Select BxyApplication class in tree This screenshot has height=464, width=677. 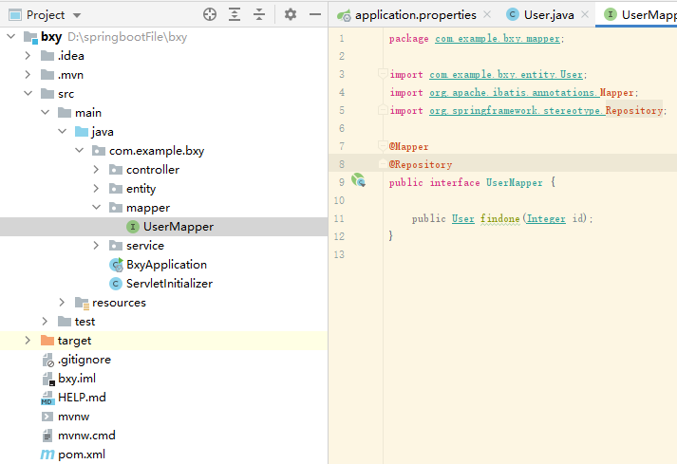pyautogui.click(x=166, y=265)
